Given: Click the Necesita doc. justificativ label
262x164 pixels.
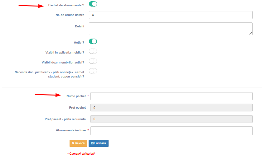Looking at the screenshot, I should click(x=50, y=74).
